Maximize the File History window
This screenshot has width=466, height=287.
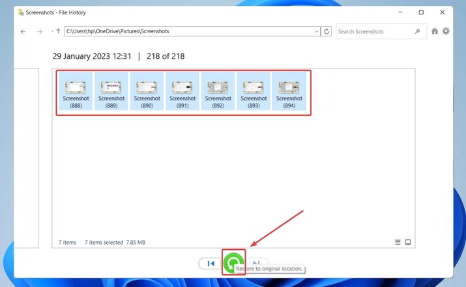click(421, 12)
